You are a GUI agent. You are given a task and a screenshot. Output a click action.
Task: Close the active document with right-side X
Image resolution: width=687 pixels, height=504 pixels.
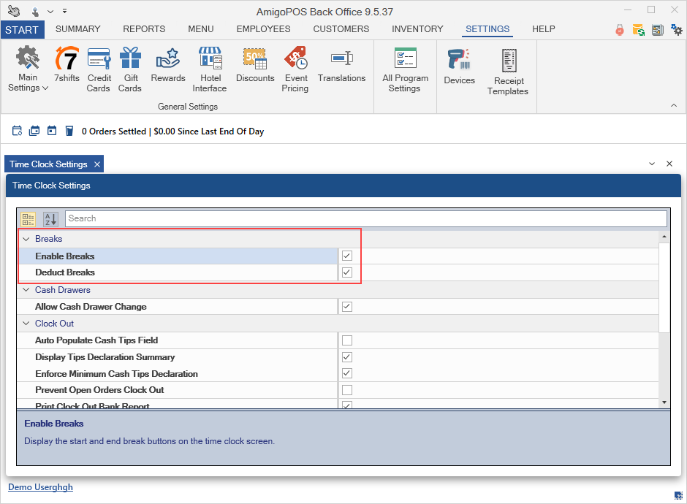coord(669,164)
